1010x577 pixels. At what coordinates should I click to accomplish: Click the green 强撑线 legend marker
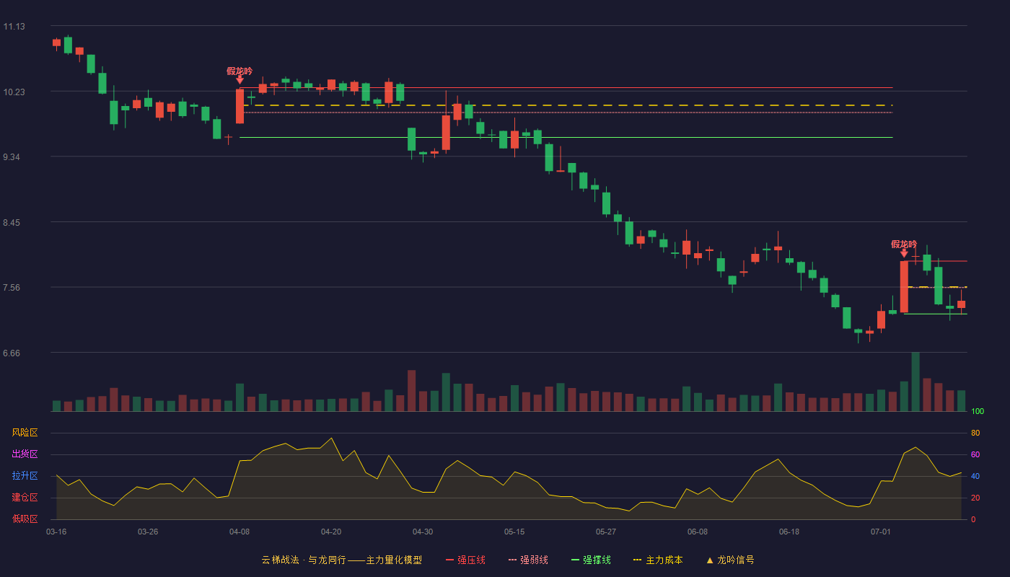(x=575, y=560)
